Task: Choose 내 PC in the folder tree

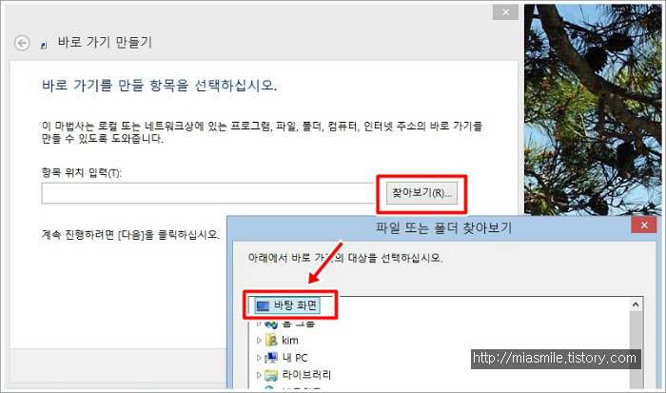Action: [295, 358]
